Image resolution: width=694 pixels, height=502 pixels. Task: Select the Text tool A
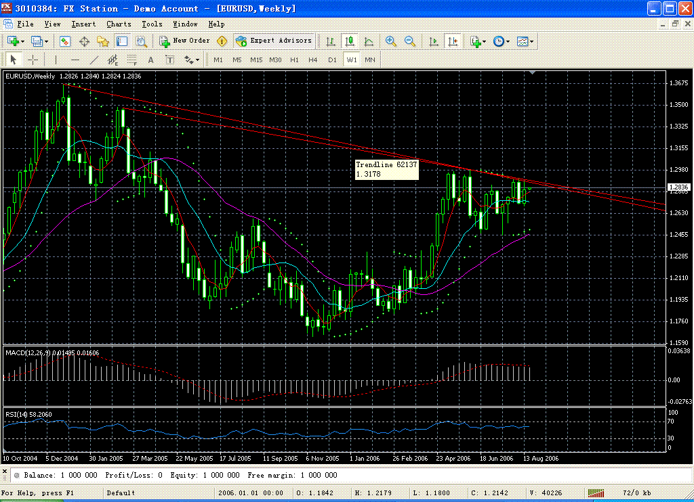click(150, 60)
